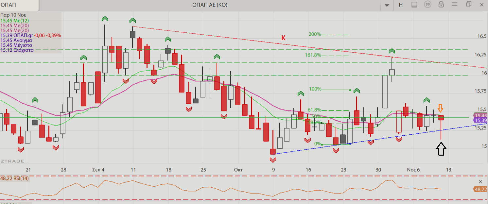Click the 15,45 Me(12) legend entry
This screenshot has width=488, height=204.
14,21
